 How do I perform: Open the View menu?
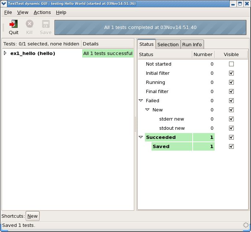(23, 12)
